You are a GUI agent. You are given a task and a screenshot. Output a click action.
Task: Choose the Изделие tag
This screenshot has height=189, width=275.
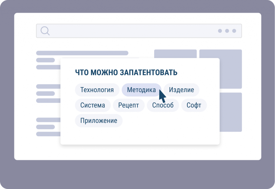pos(181,90)
